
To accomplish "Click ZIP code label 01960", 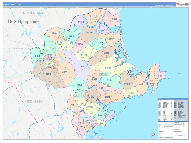I will tap(90, 107).
